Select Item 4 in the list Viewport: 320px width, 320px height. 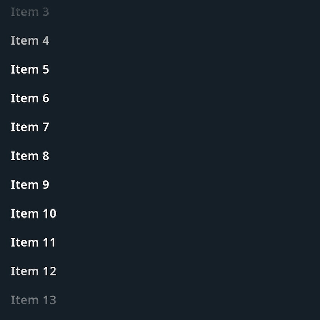pyautogui.click(x=30, y=41)
